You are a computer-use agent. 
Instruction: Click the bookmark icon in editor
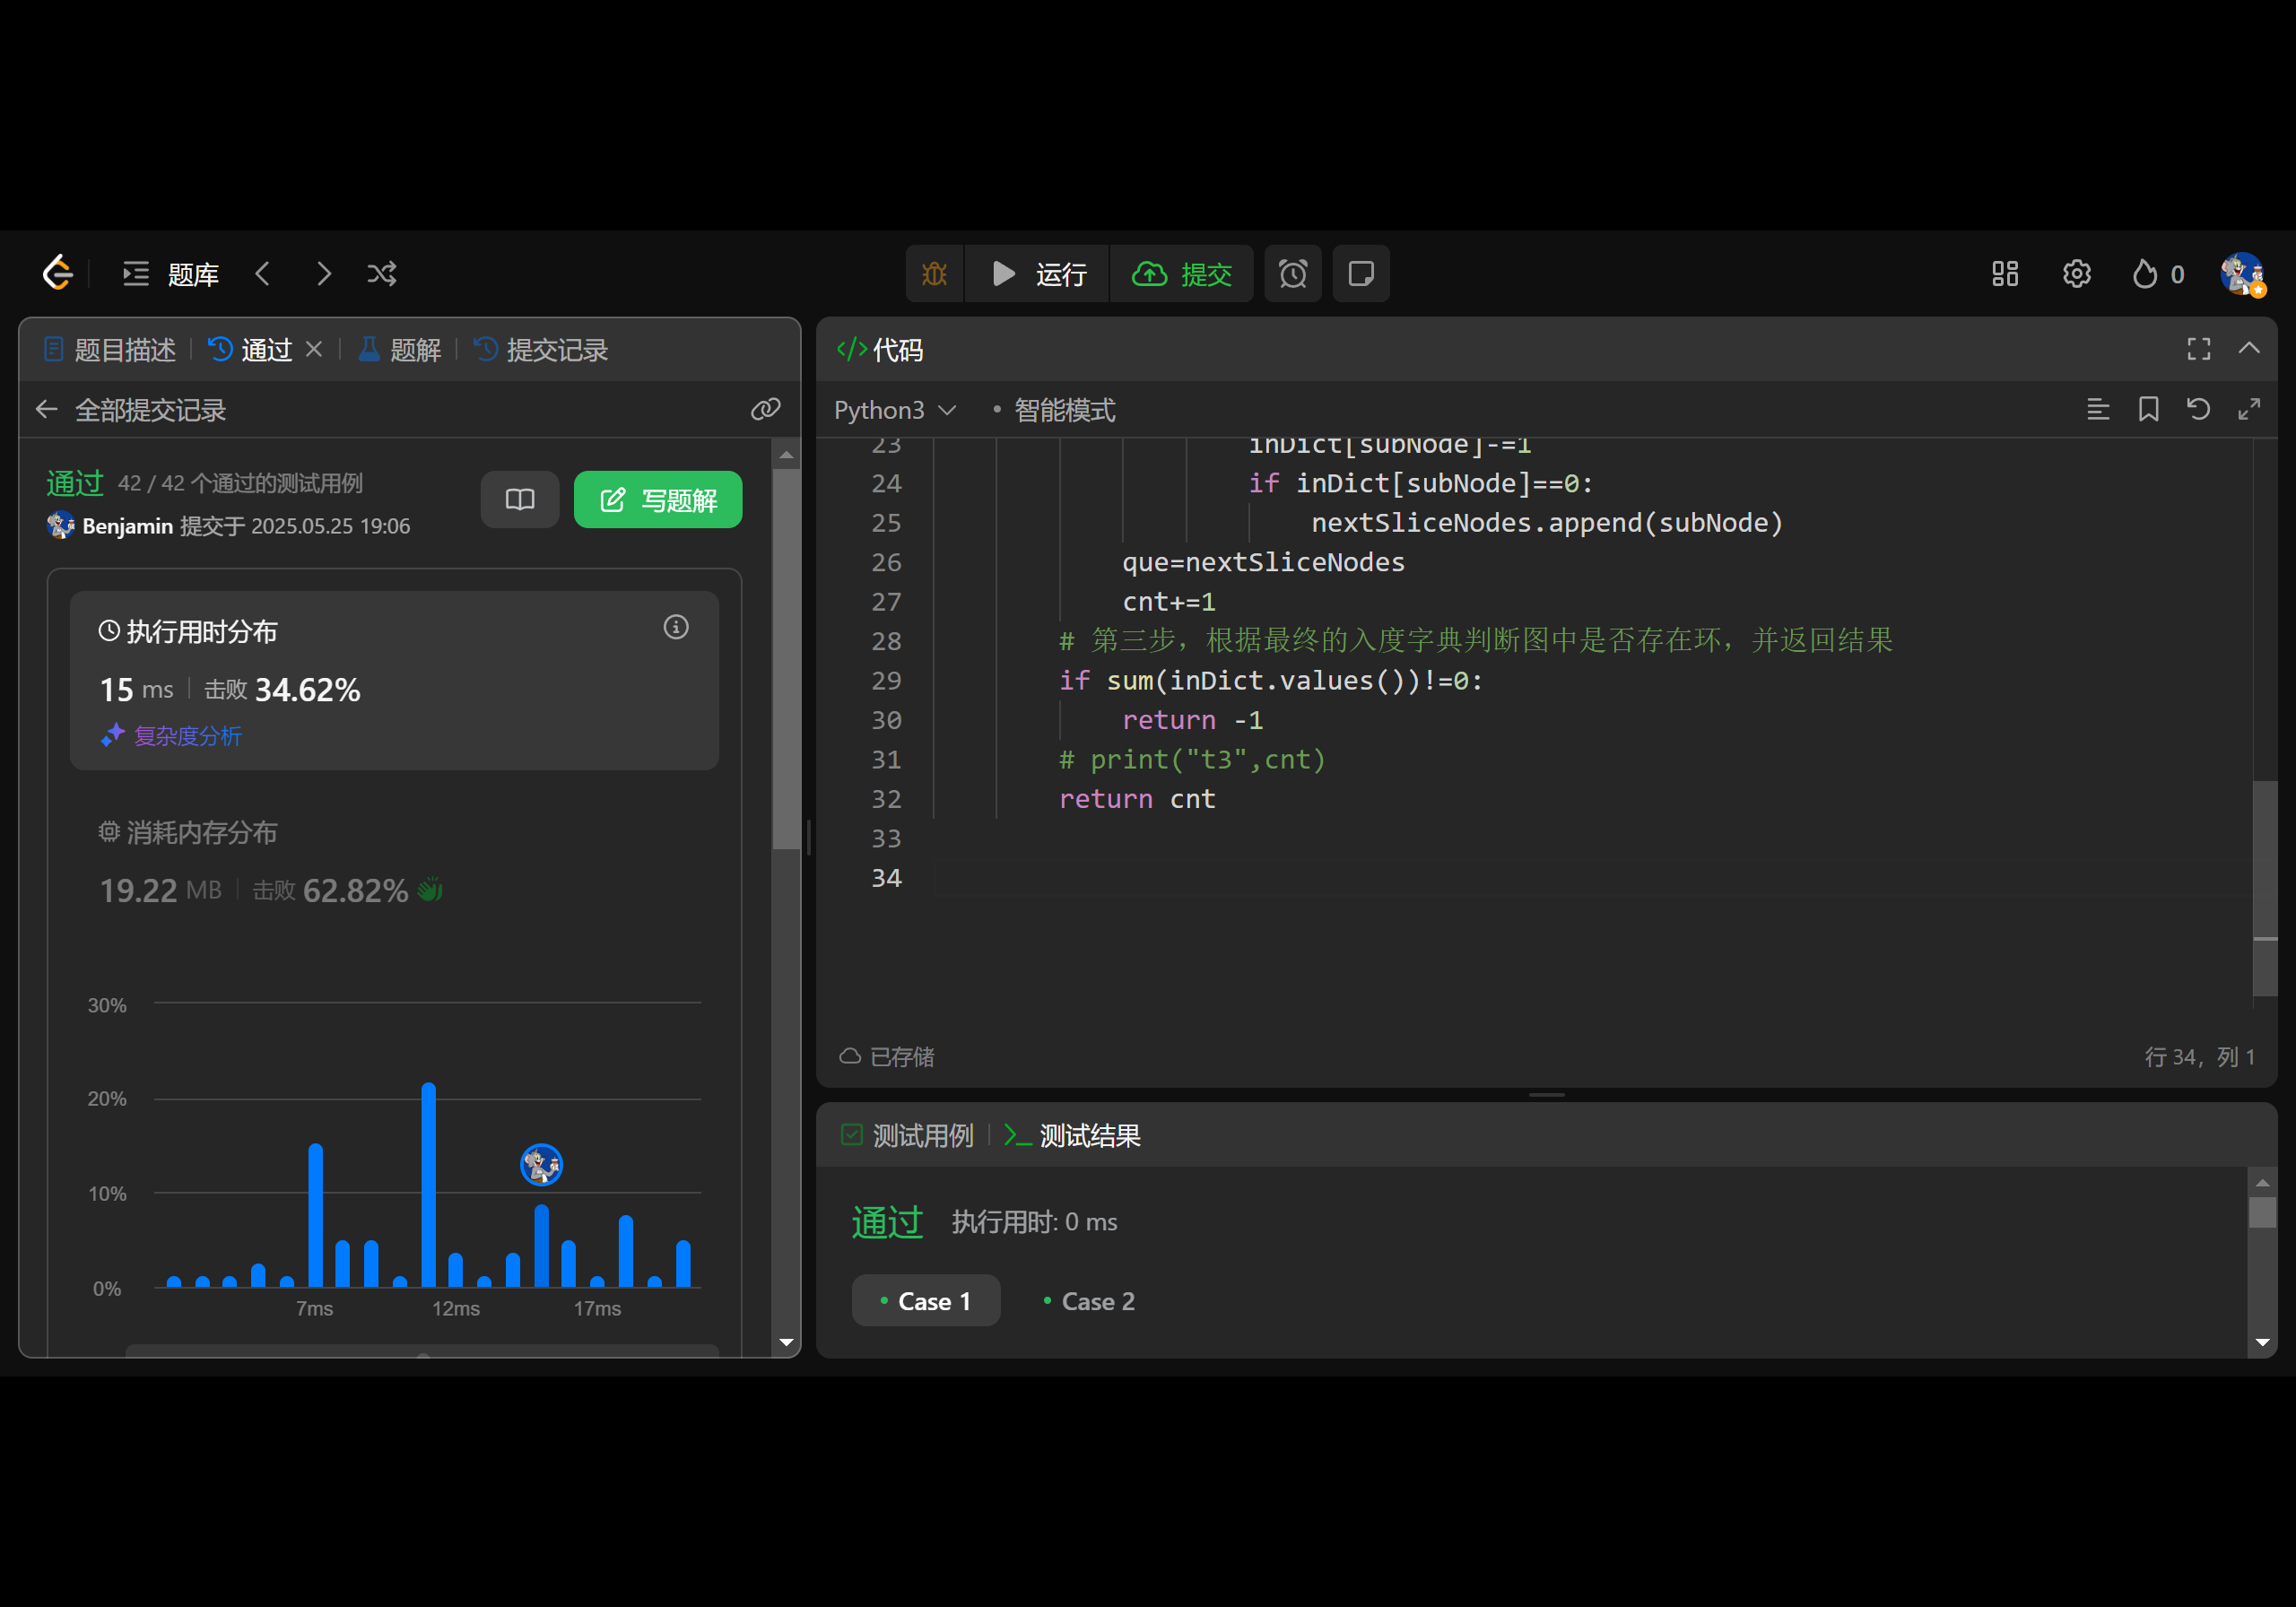[2148, 410]
